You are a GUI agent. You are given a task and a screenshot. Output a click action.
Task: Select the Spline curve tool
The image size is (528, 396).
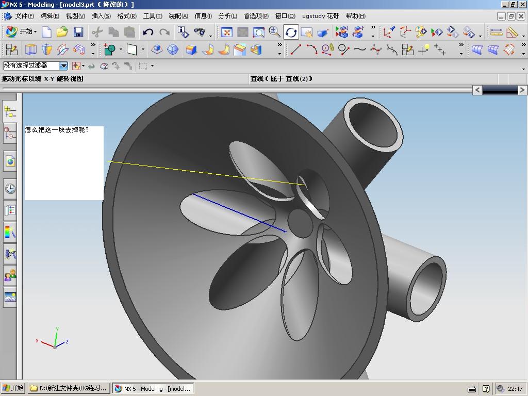click(x=359, y=50)
